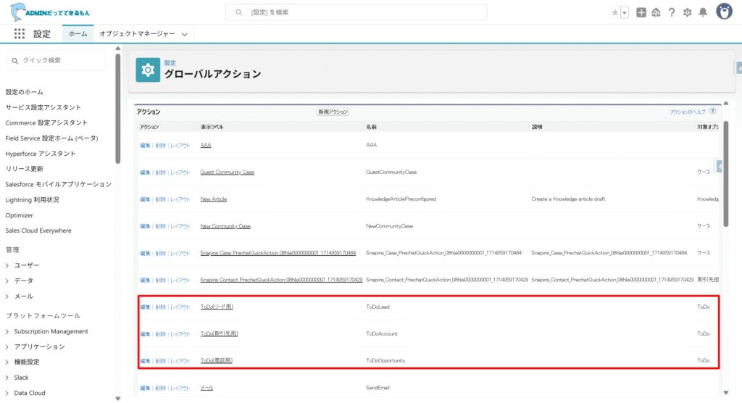
Task: Open Hyperforce アシスタント in sidebar
Action: pos(41,154)
